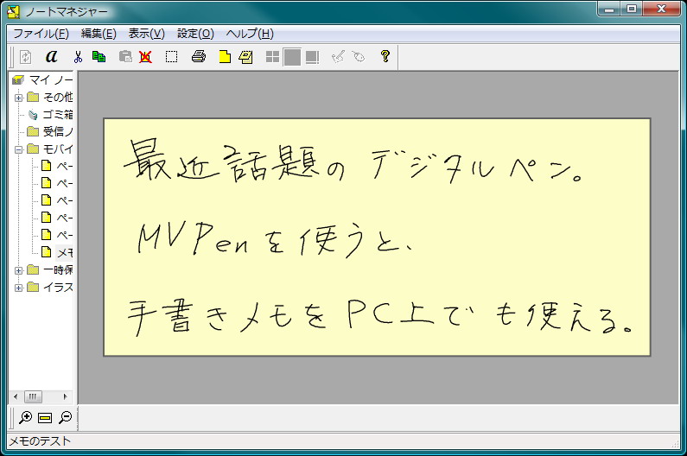Screen dimensions: 687x456
Task: Open the 設定(O) menu
Action: coord(195,34)
